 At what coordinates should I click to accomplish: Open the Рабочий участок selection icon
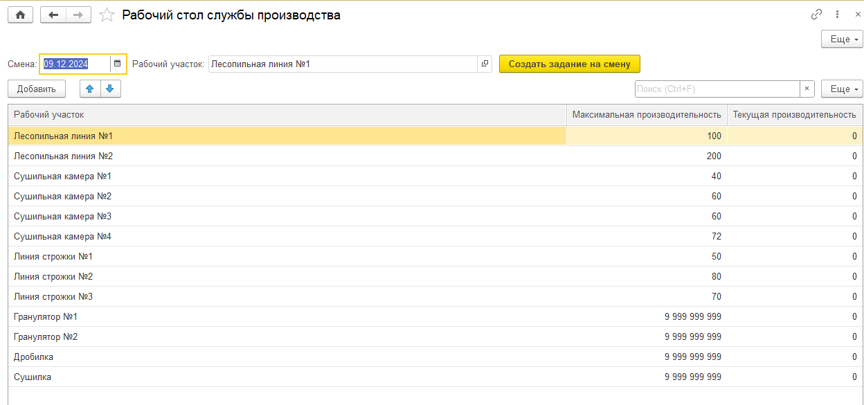click(x=485, y=64)
